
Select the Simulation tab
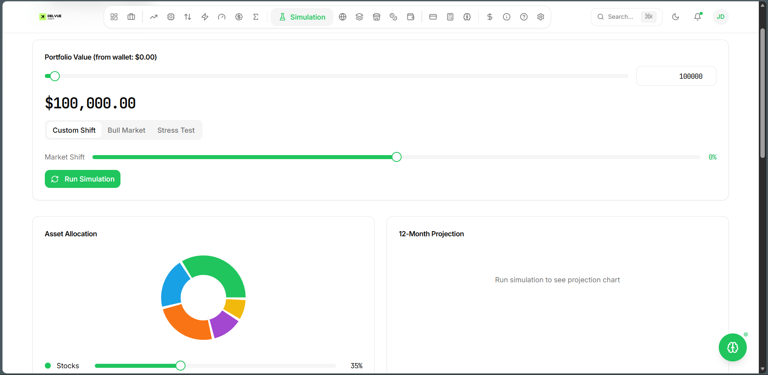302,17
